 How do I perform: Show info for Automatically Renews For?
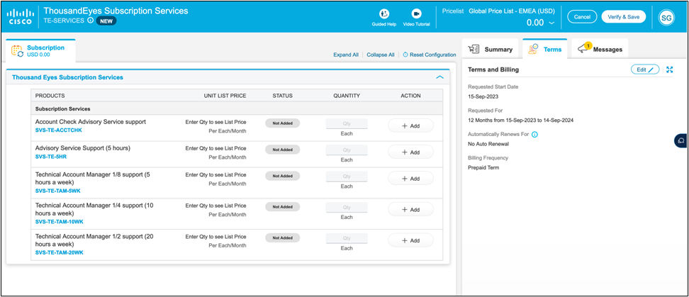534,135
